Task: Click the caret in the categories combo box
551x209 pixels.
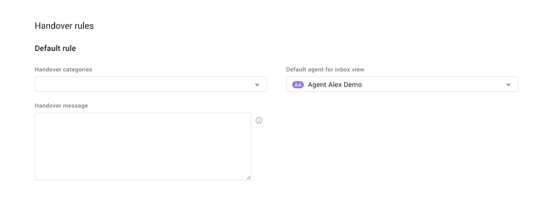Action: 257,85
